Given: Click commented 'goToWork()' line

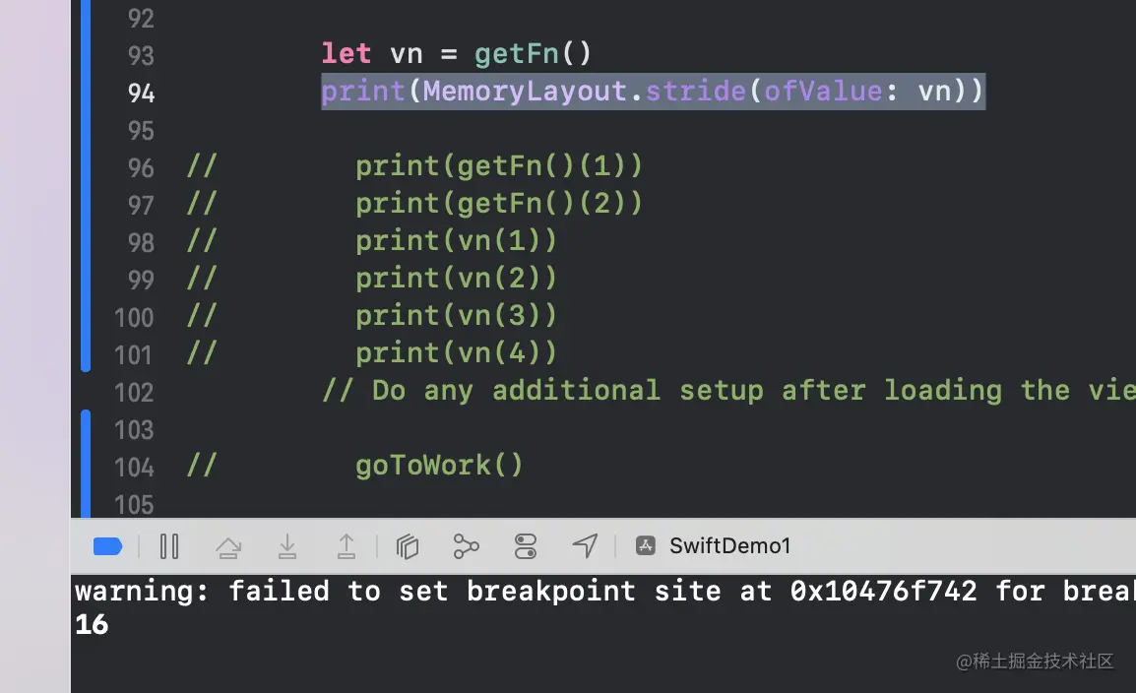Looking at the screenshot, I should [439, 466].
